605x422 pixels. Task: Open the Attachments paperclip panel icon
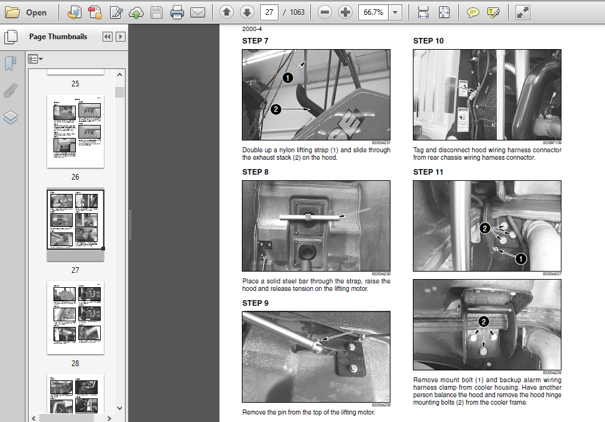(x=11, y=90)
